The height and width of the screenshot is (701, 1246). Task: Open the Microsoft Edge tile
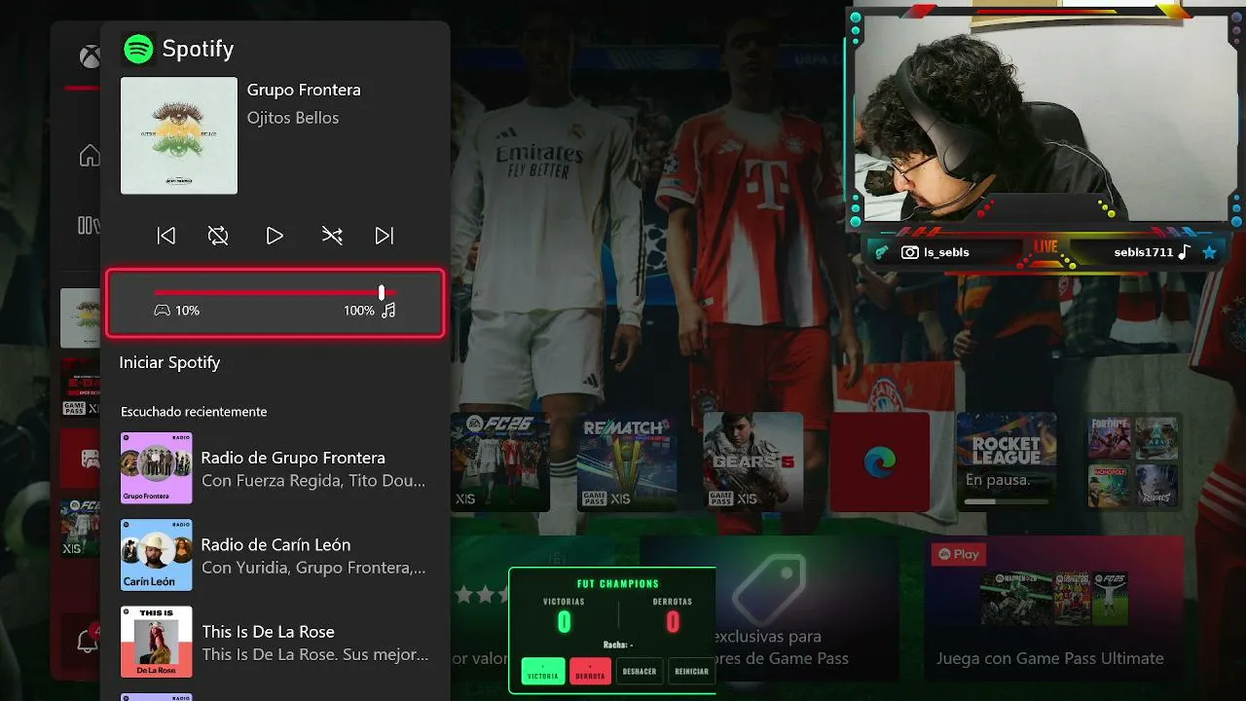click(880, 461)
